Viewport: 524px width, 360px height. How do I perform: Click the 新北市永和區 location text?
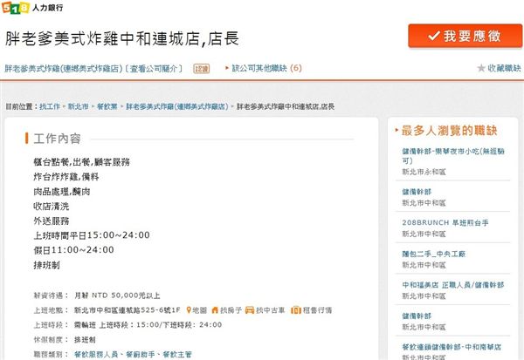tap(424, 172)
